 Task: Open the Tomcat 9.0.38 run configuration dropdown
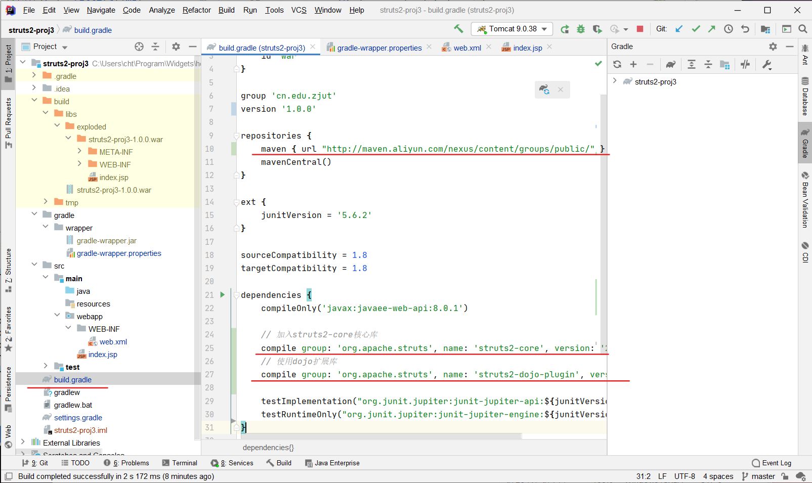(x=512, y=29)
